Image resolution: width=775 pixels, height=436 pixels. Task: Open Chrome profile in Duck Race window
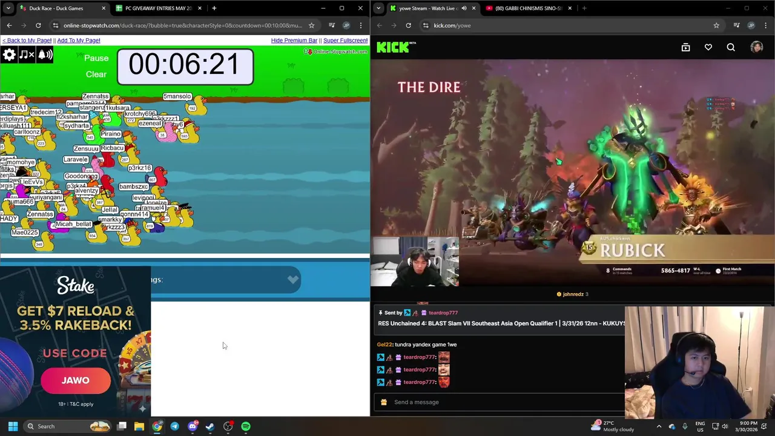coord(346,25)
